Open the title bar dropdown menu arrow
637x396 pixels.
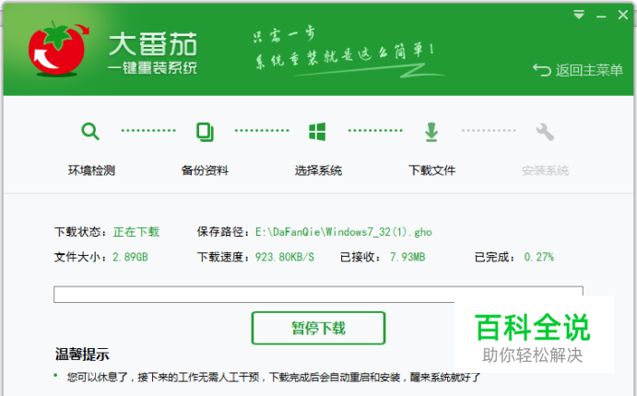pyautogui.click(x=579, y=15)
